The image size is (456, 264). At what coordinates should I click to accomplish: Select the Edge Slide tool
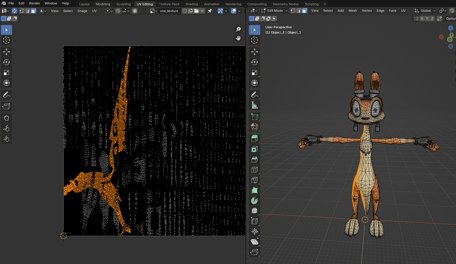tap(255, 221)
